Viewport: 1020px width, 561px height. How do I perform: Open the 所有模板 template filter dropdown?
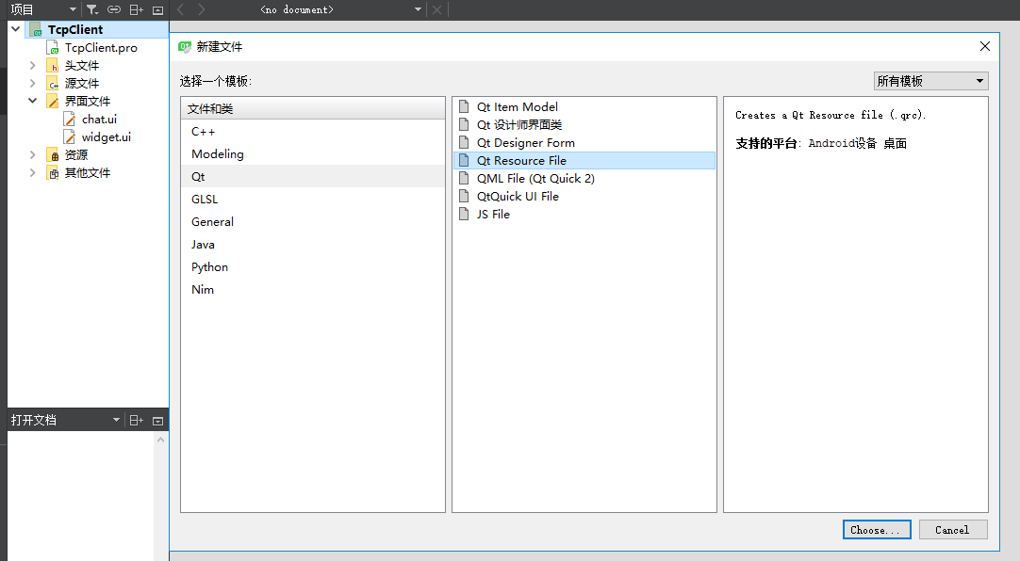click(930, 81)
